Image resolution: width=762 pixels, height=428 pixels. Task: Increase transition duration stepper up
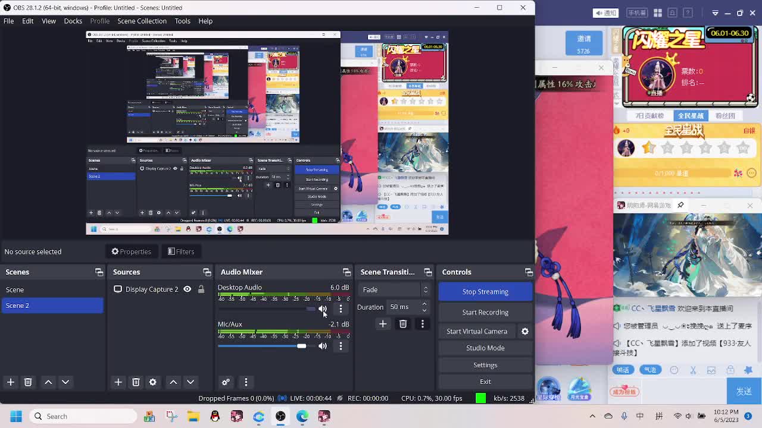tap(424, 304)
